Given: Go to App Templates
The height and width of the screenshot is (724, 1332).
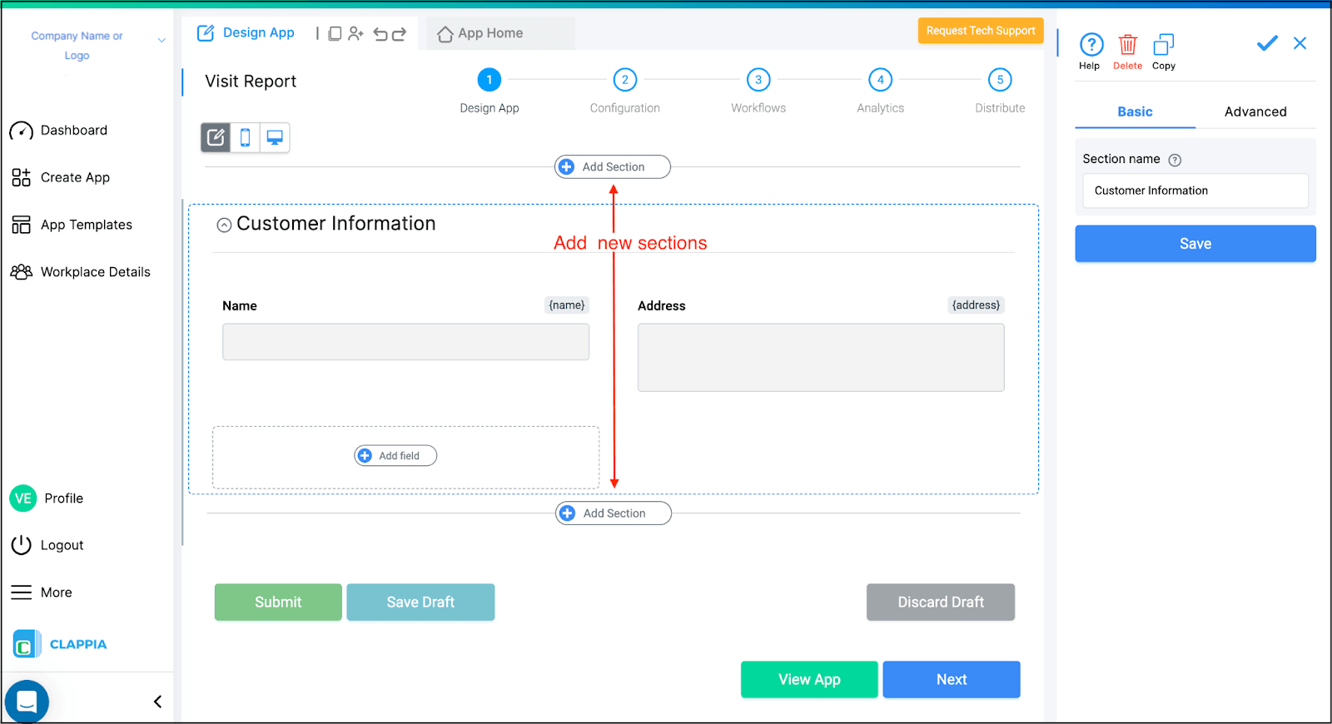Looking at the screenshot, I should point(72,225).
